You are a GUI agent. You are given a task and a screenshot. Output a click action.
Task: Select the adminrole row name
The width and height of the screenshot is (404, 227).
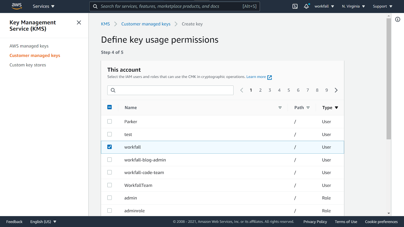pyautogui.click(x=134, y=211)
